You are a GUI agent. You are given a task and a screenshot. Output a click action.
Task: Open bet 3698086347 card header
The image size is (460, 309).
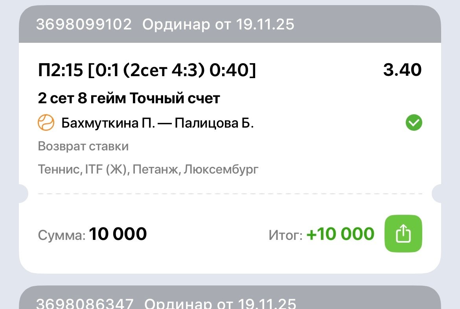85,304
